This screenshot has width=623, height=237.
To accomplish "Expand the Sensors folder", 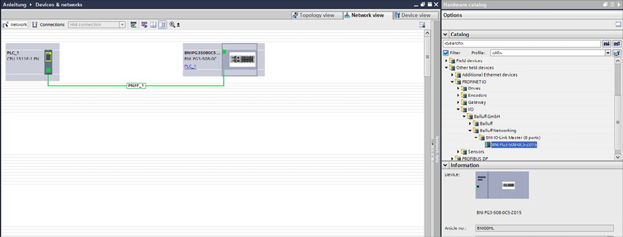I will (x=458, y=151).
